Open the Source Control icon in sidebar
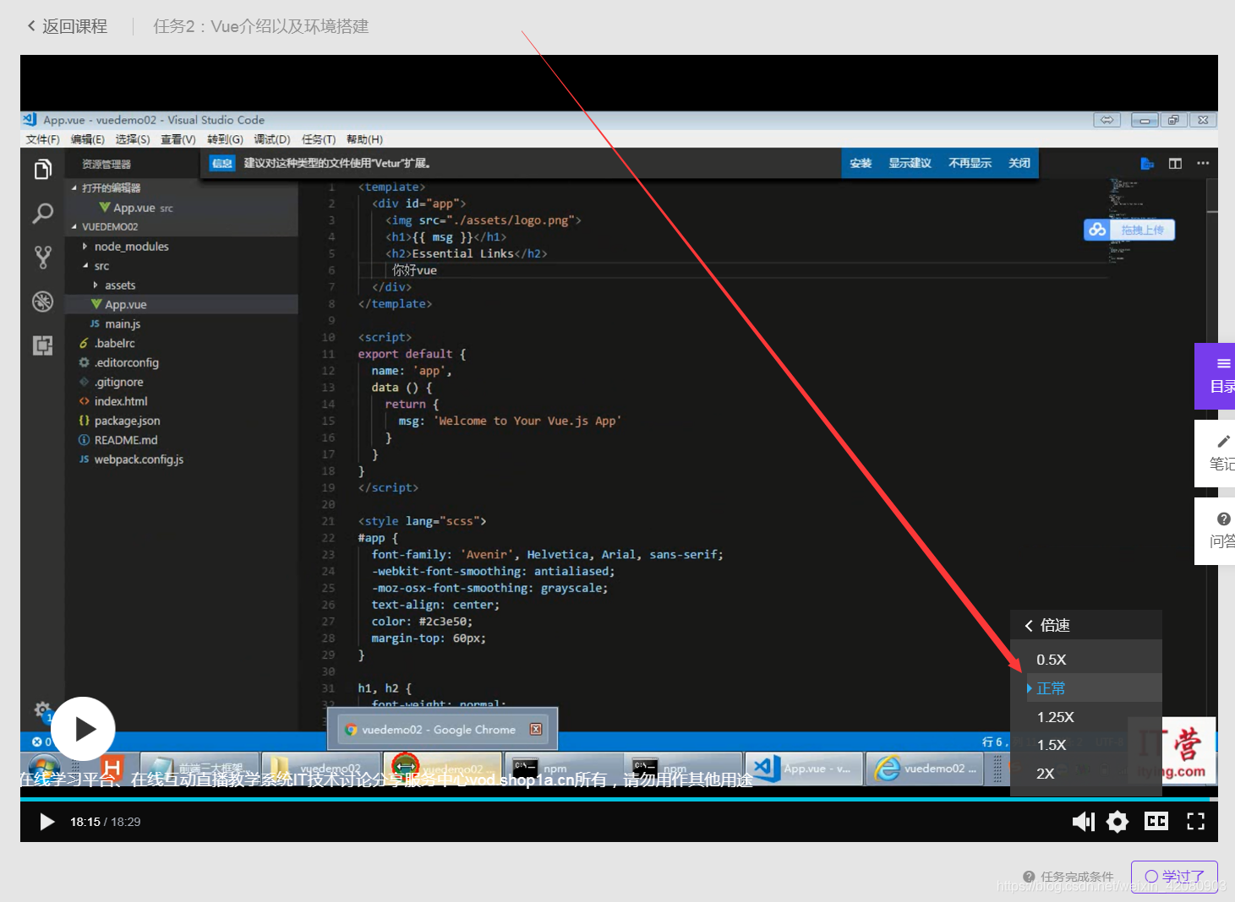 [42, 258]
